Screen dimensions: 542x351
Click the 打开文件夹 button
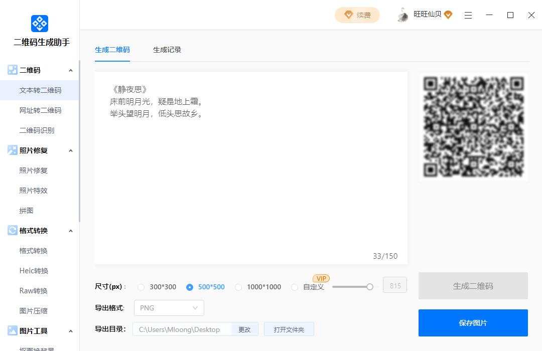coord(289,329)
